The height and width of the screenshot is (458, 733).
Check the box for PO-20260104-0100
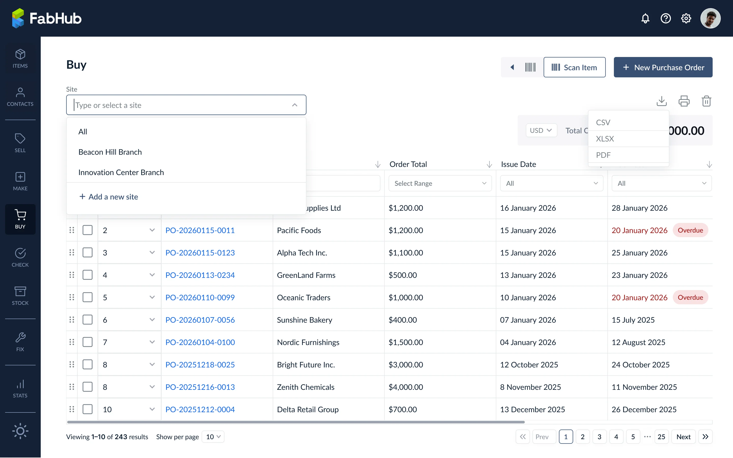(88, 342)
